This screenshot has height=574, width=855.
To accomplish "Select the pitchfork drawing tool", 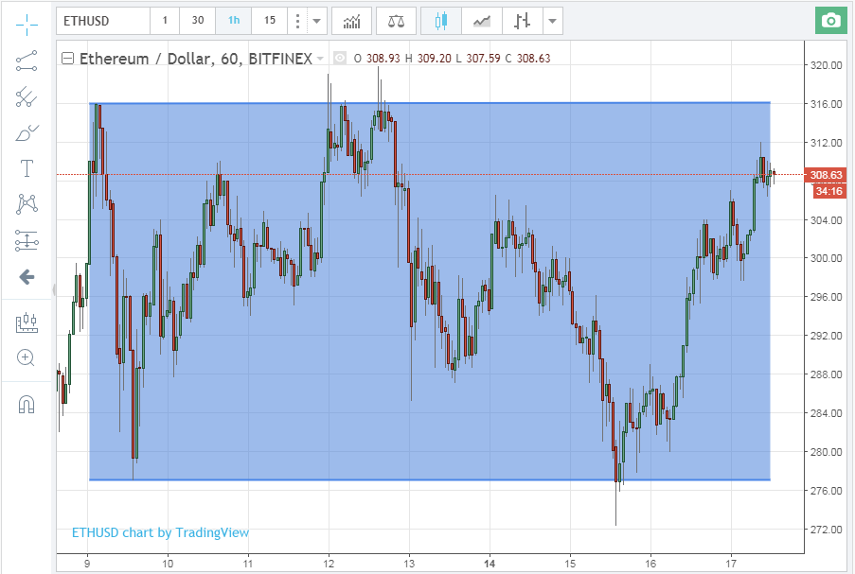I will tap(27, 97).
